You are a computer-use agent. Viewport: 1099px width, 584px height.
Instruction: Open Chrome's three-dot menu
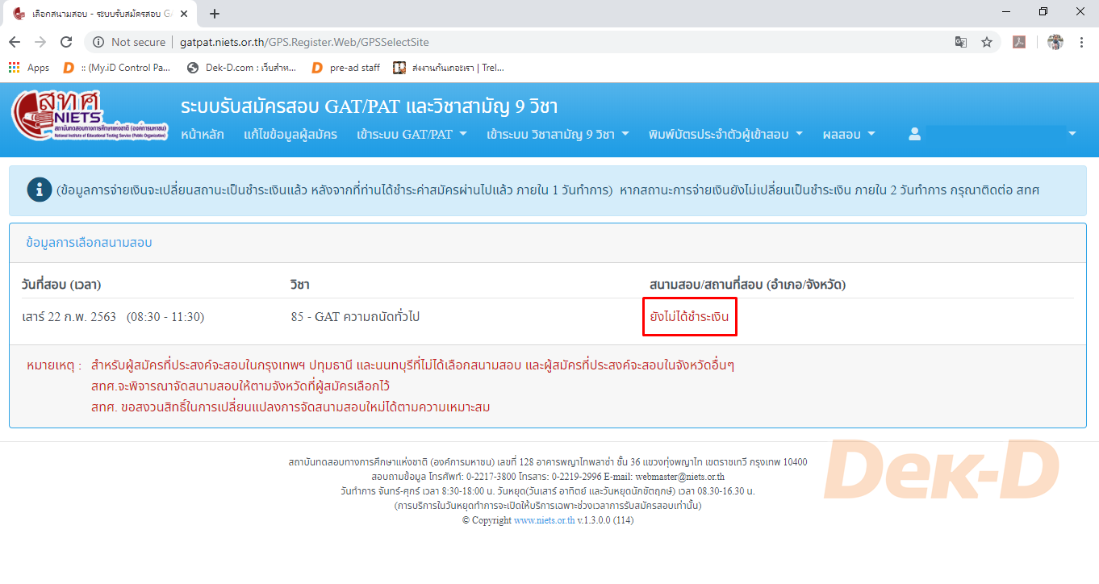pyautogui.click(x=1081, y=42)
